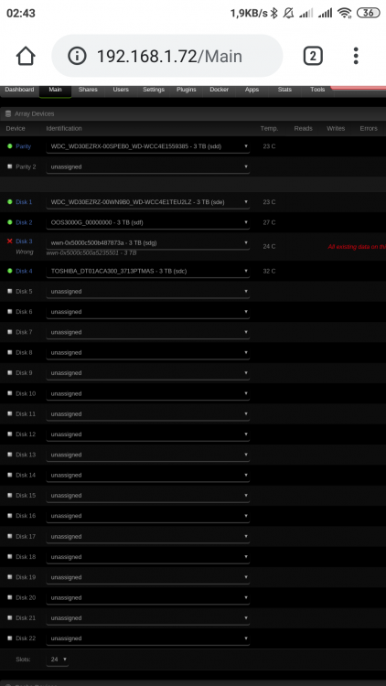Click the green status dot for Disk 1
Viewport: 386px width, 686px height.
[10, 202]
